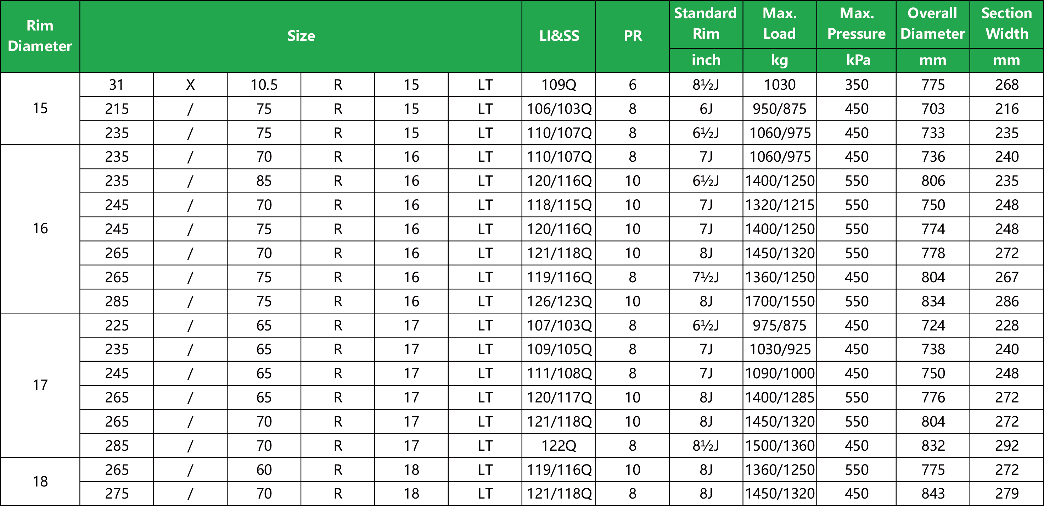Click the 111/108Q cell
1044x506 pixels.
click(559, 373)
